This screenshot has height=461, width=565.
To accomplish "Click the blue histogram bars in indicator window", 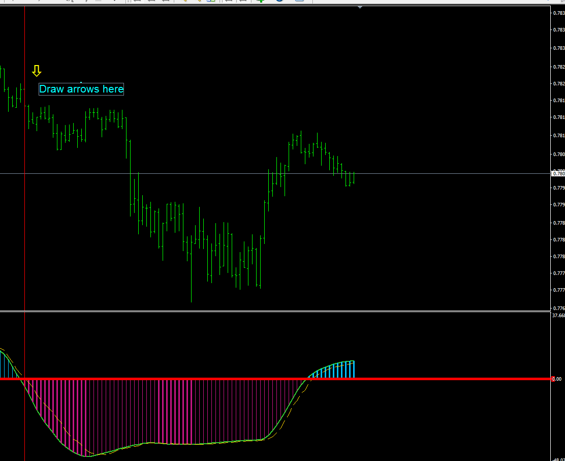I will tap(332, 370).
